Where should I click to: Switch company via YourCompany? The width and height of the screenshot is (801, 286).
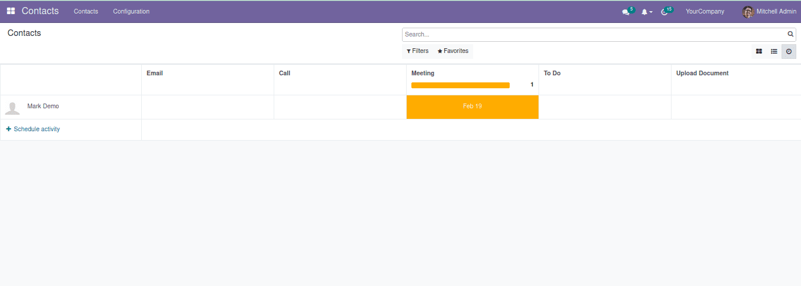[x=704, y=12]
